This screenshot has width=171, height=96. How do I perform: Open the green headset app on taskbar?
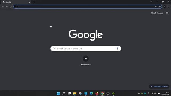113,93
